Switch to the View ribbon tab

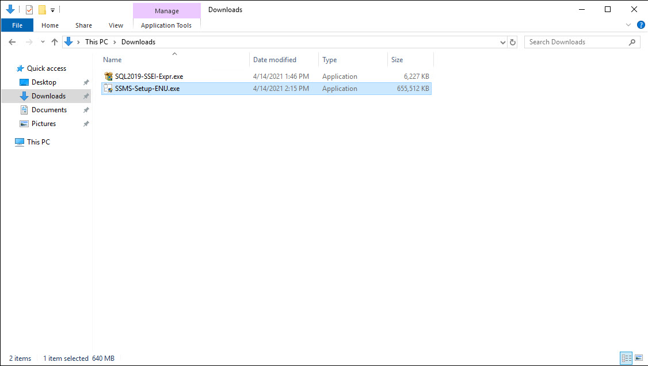(x=116, y=25)
